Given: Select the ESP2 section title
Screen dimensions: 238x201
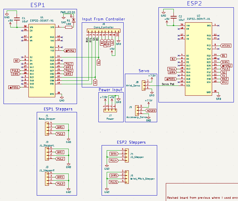Looking at the screenshot, I should (x=194, y=4).
